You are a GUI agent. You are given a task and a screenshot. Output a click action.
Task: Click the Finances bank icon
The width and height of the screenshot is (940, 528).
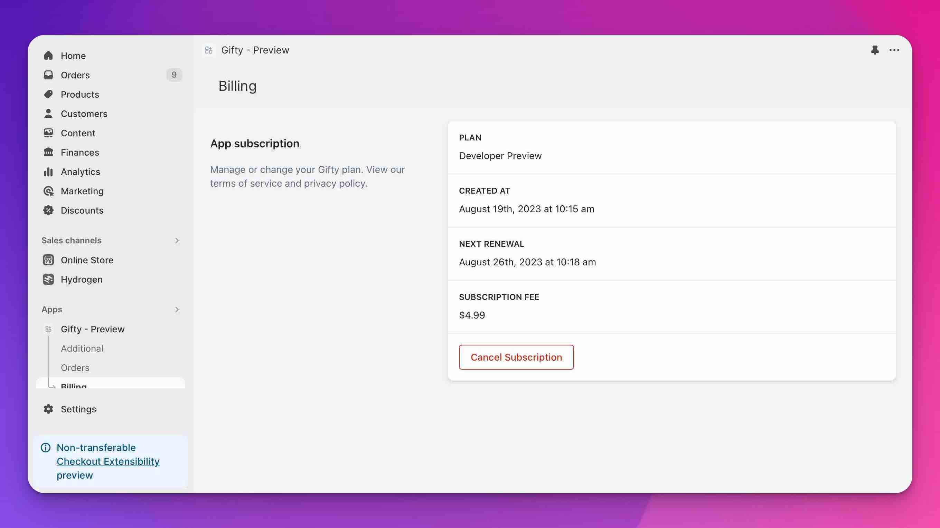[48, 152]
